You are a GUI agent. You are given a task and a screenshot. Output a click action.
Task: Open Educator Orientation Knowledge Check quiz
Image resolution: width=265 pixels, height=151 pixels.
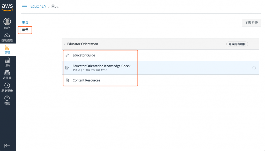point(101,66)
